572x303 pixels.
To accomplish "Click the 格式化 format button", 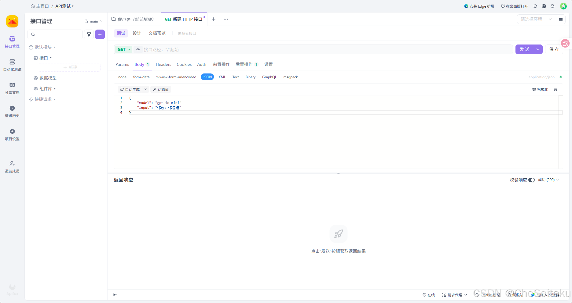I will (540, 89).
